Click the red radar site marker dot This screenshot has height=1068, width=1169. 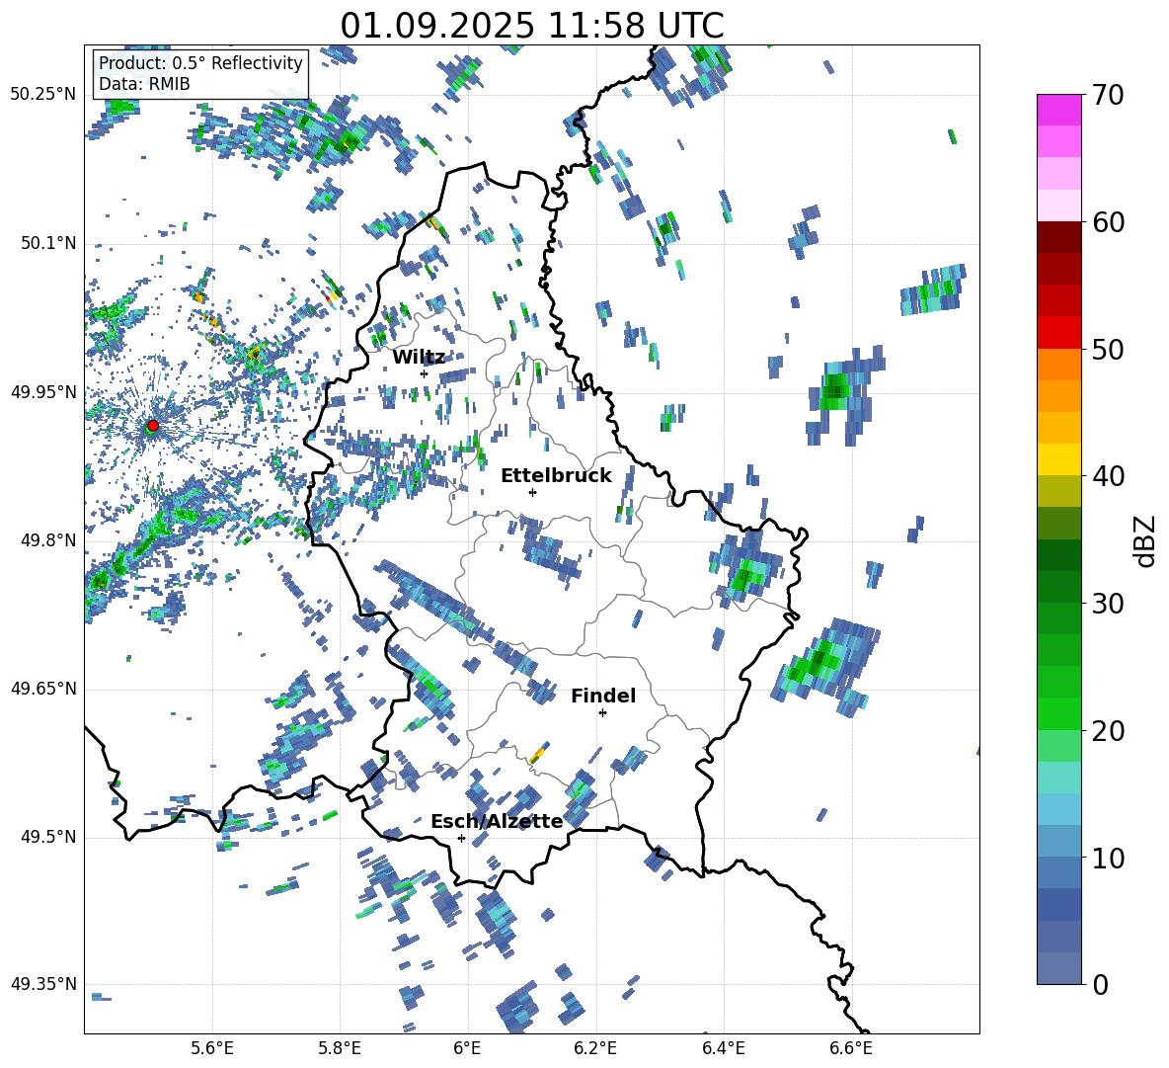153,426
